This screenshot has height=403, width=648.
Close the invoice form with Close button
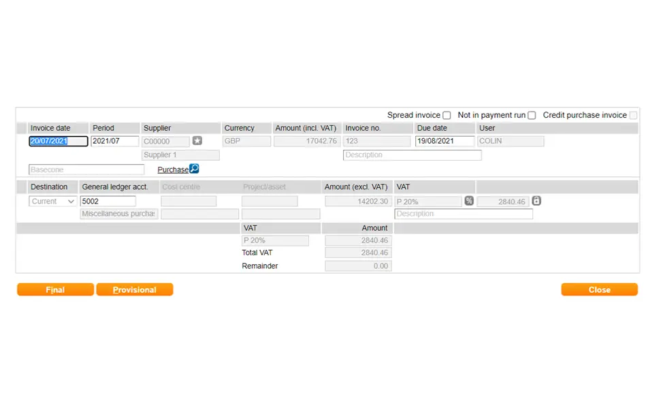(599, 289)
